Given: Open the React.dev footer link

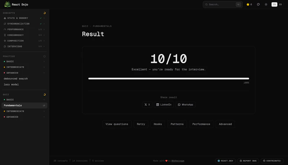Looking at the screenshot, I should pos(225,161).
